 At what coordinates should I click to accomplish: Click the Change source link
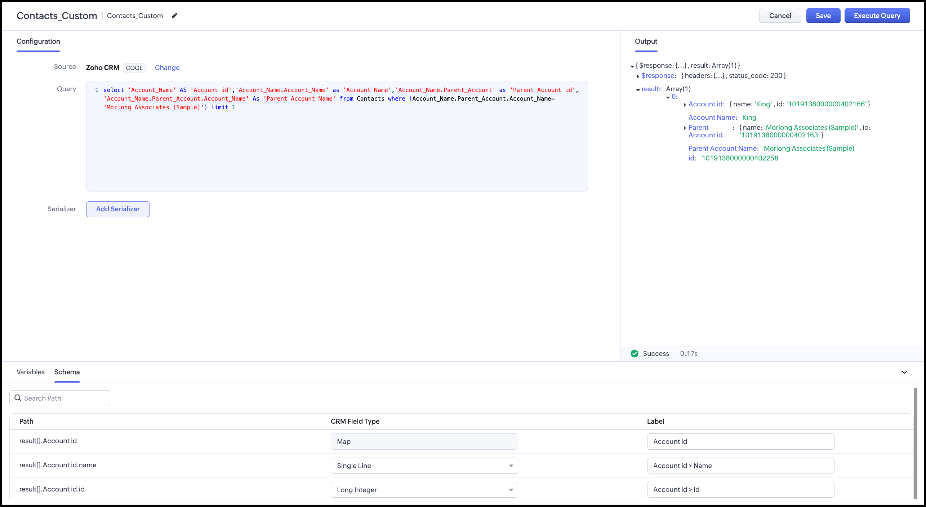(x=167, y=67)
